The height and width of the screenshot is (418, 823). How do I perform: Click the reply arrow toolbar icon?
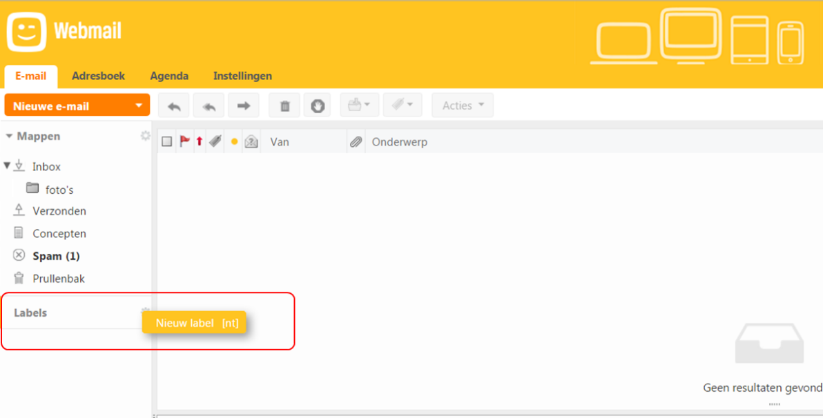(174, 106)
